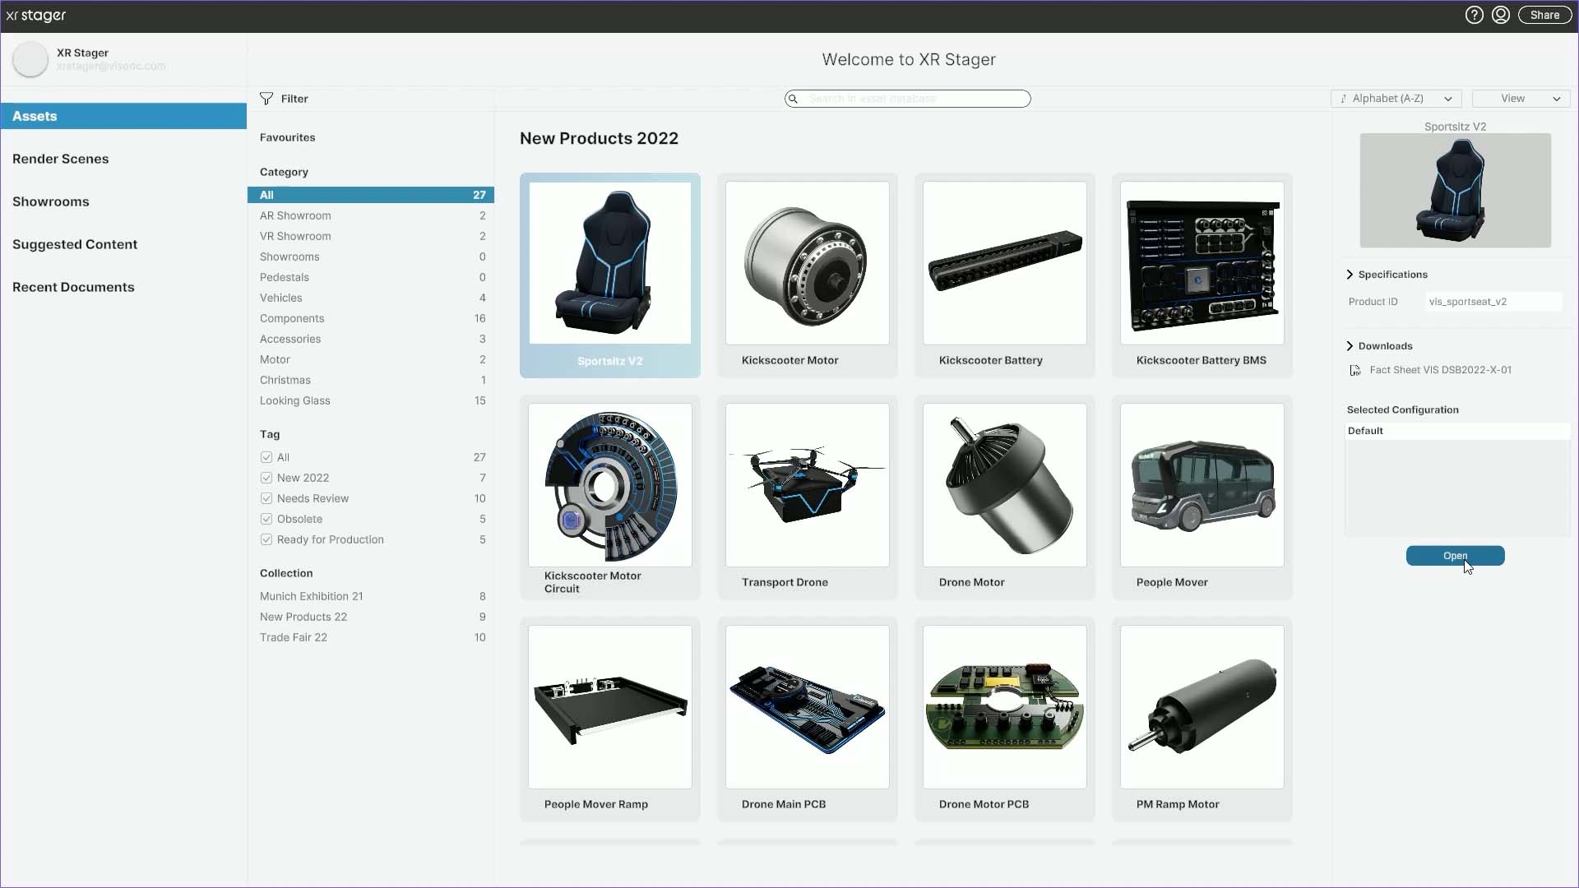Open Suggested Content section

tap(75, 244)
